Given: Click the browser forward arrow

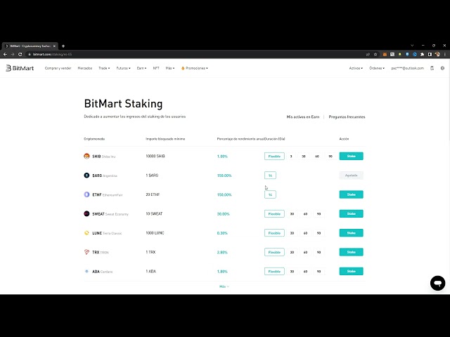Looking at the screenshot, I should point(13,54).
